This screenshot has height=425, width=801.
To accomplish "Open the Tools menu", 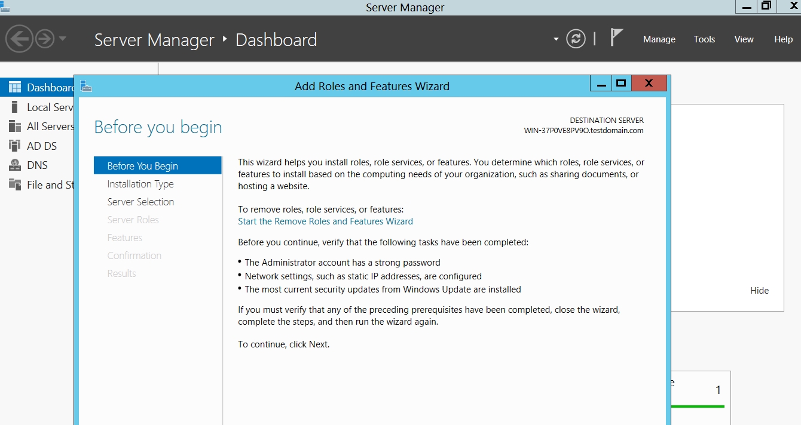I will 704,39.
